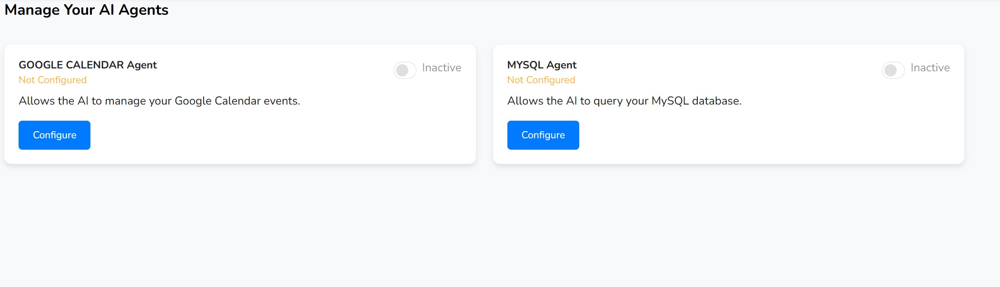Select the MYSQL Agent card title
1000x287 pixels.
(x=542, y=65)
